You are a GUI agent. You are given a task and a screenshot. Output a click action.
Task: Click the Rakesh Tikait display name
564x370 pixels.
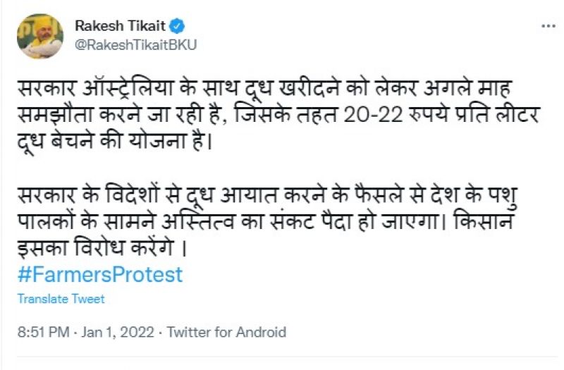tap(120, 27)
